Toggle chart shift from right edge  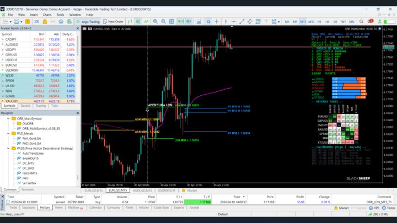189,21
